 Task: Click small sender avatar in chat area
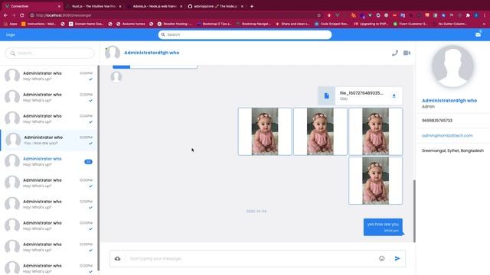point(116,76)
